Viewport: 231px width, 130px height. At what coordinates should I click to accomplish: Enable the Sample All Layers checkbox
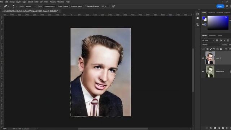click(x=86, y=6)
